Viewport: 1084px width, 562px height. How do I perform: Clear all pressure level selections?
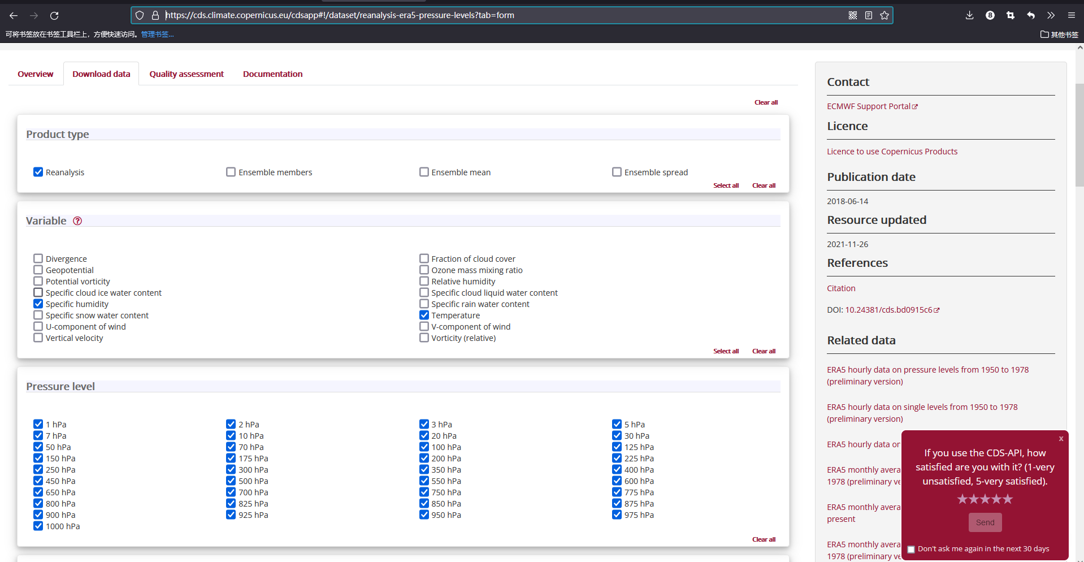click(764, 539)
